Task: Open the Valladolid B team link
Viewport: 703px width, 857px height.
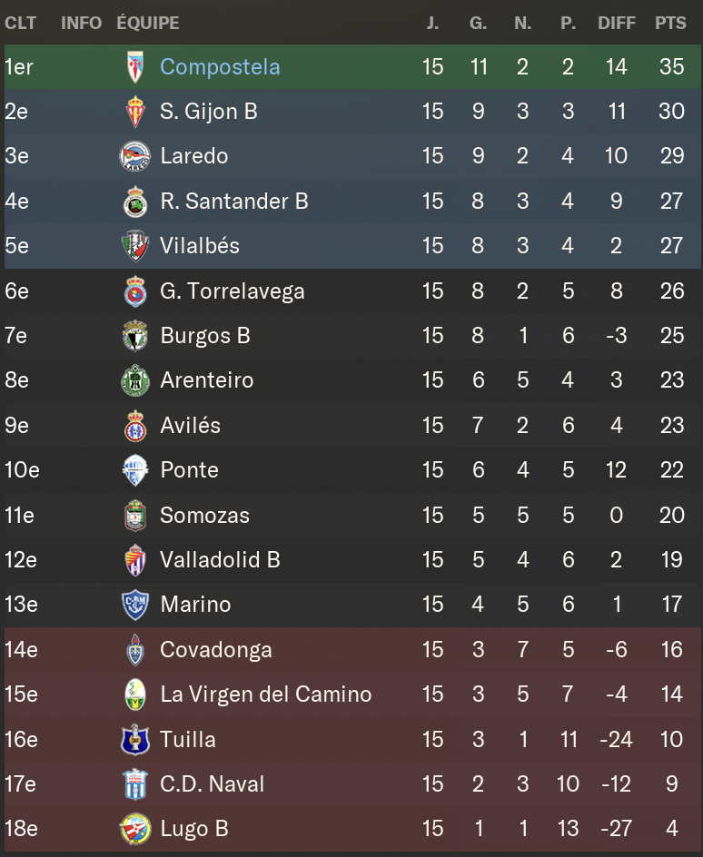Action: tap(220, 560)
